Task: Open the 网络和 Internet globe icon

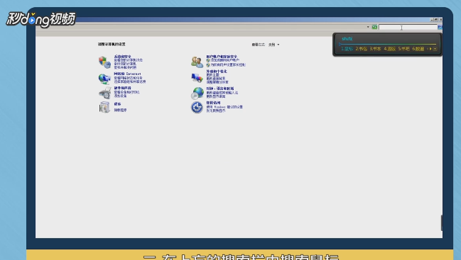Action: point(104,79)
